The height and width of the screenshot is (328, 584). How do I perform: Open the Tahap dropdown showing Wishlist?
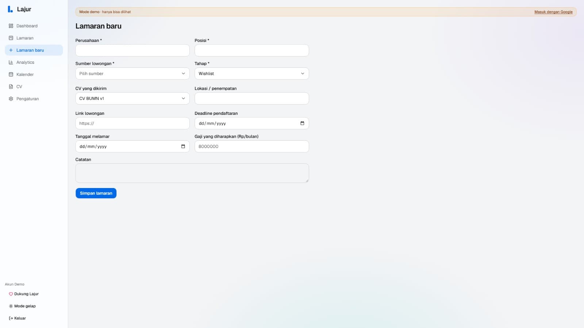(x=252, y=74)
